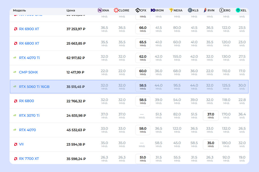
Task: Click the IRON coin icon in the header
Action: pyautogui.click(x=153, y=10)
